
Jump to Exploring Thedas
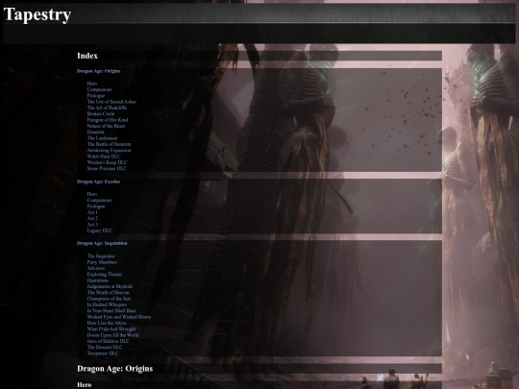(x=105, y=274)
